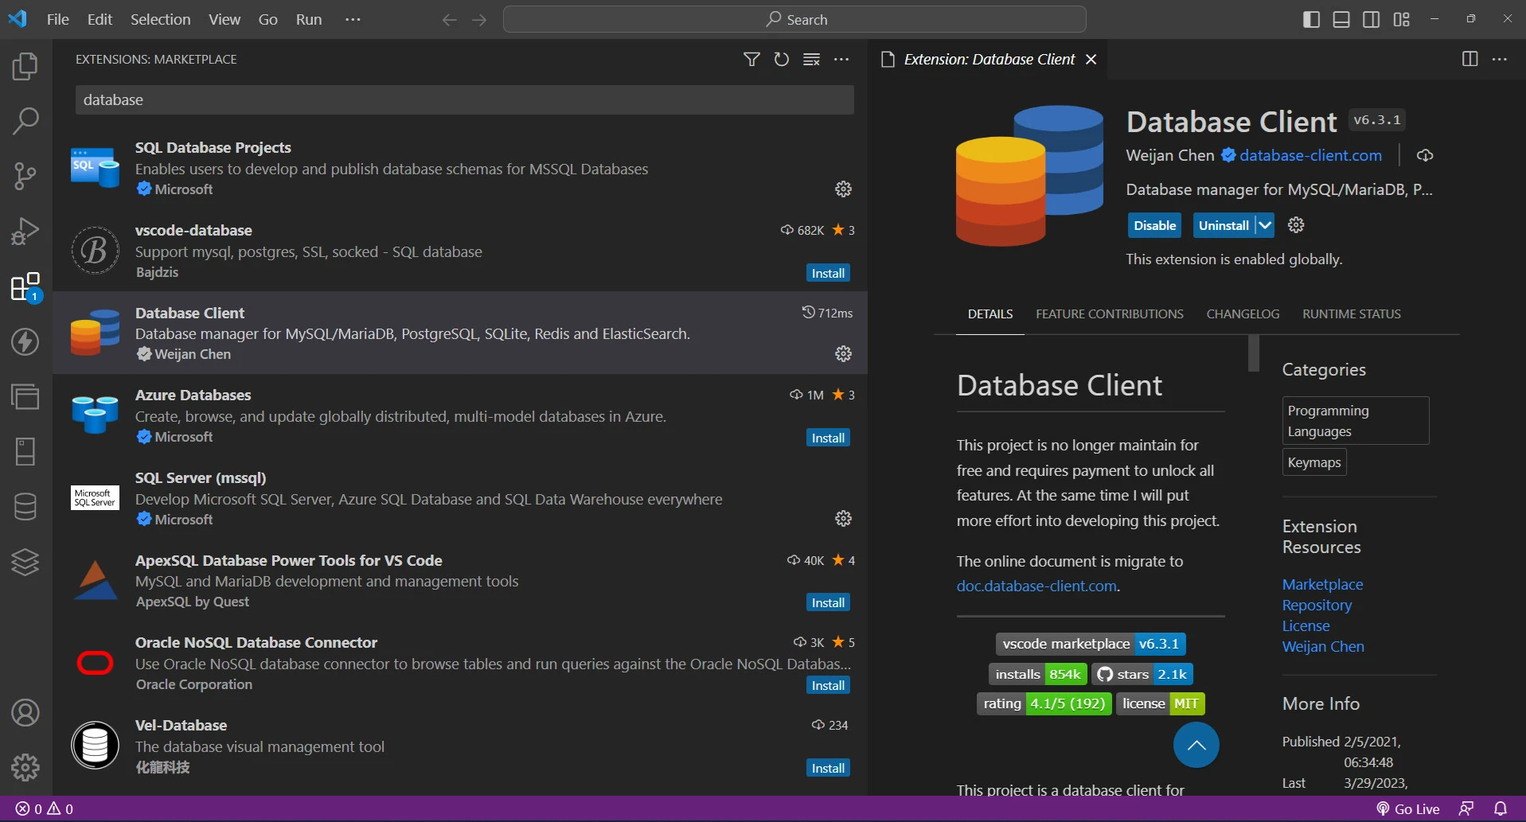Toggle the primary side bar layout
Viewport: 1526px width, 822px height.
1311,20
